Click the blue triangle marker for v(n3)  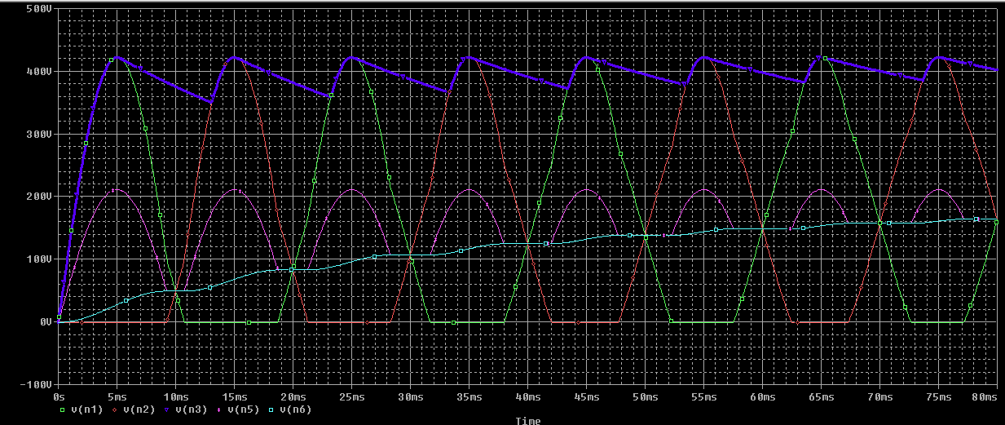(167, 409)
